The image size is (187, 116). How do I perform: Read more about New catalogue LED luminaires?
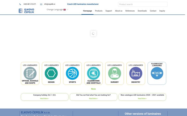click(142, 98)
